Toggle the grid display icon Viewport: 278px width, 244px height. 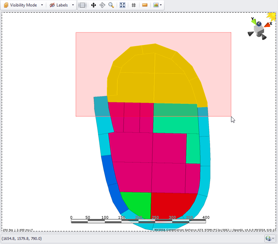click(134, 5)
